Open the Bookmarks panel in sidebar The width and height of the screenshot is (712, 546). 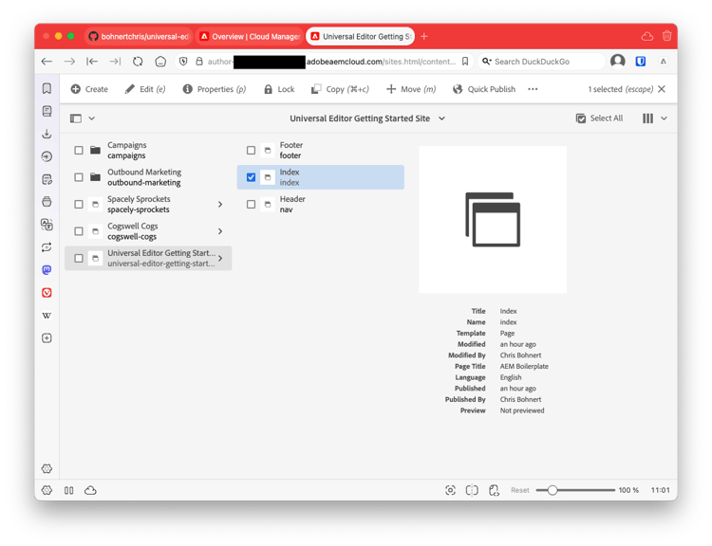pos(47,88)
